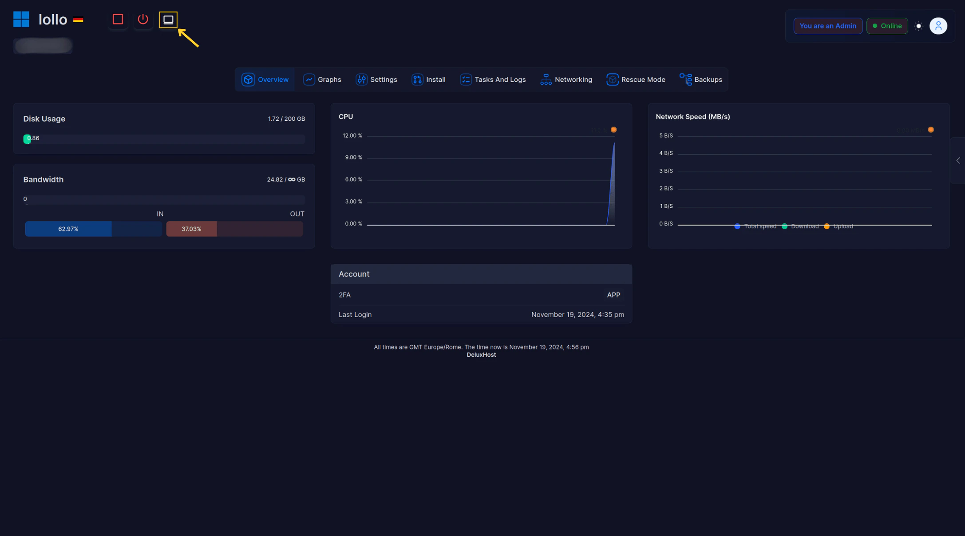Click the Disk Usage progress bar
Screen dimensions: 965x536
coord(164,139)
